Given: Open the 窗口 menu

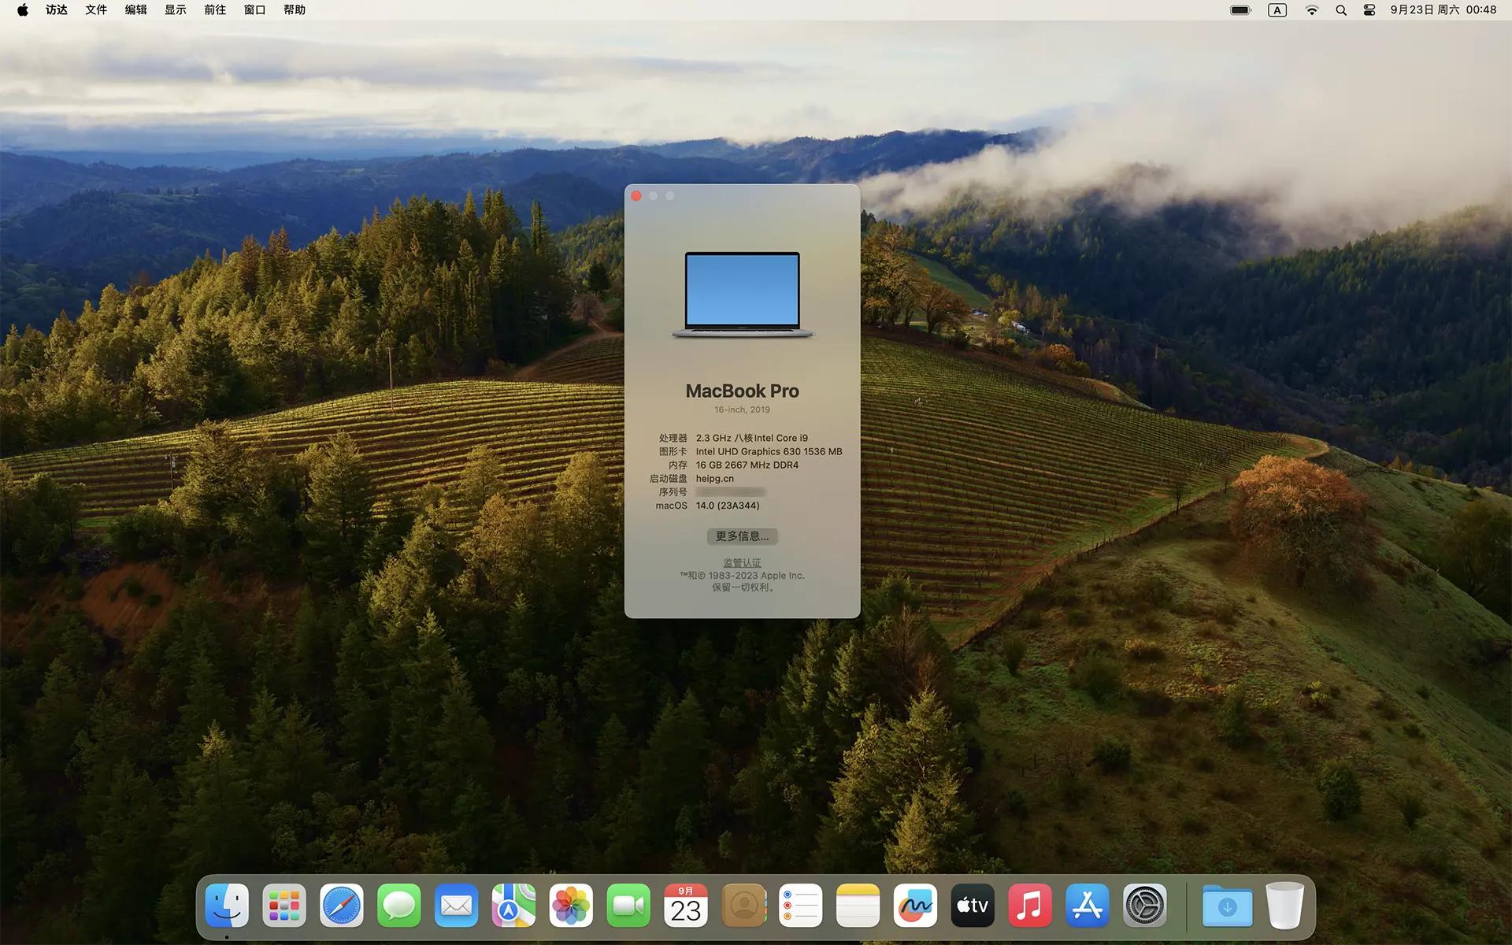Looking at the screenshot, I should pos(254,9).
